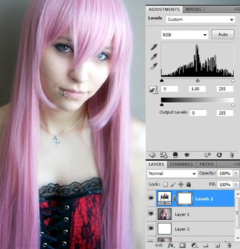Click the output white level slider
The height and width of the screenshot is (249, 240).
click(x=233, y=105)
